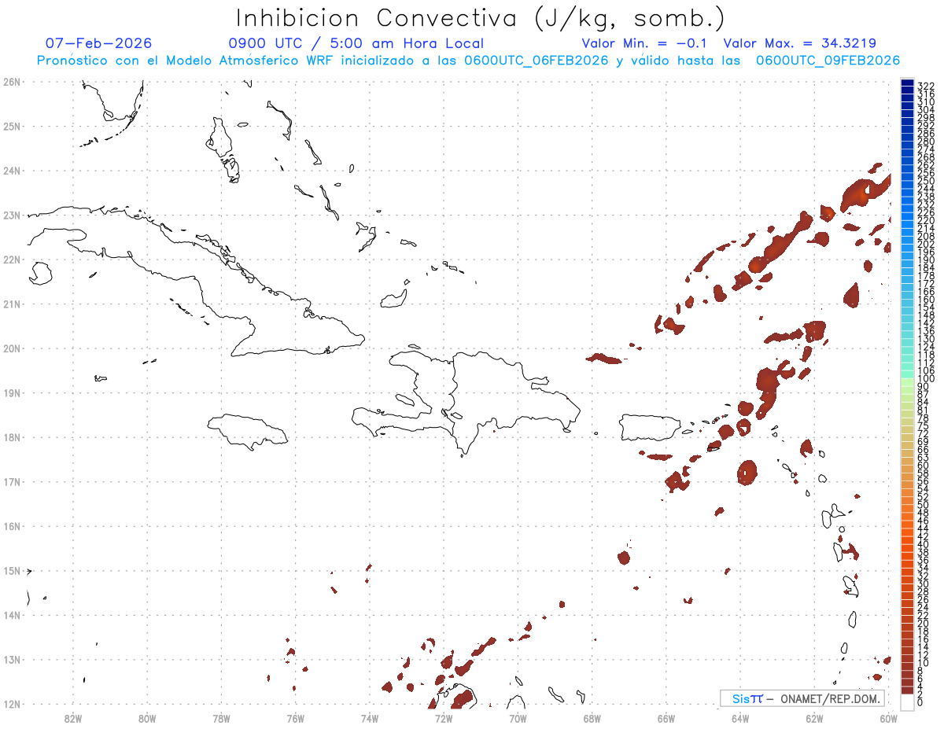Click the legend value label 202
The width and height of the screenshot is (944, 729).
tap(926, 244)
